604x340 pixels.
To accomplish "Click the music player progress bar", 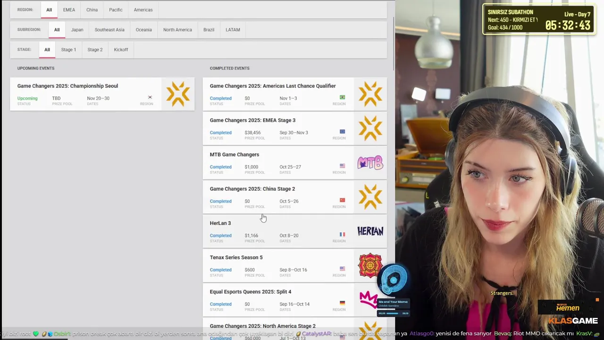I will pos(393,313).
